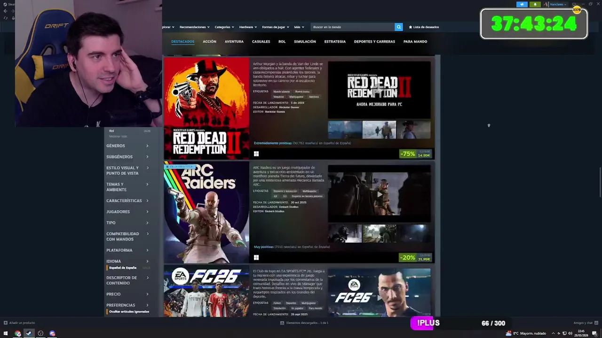The height and width of the screenshot is (338, 602).
Task: Select the DESTACADOS tab
Action: (x=182, y=42)
